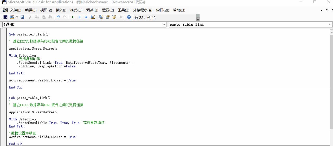Click the View Microsoft Word icon
The width and height of the screenshot is (333, 146).
pos(5,17)
